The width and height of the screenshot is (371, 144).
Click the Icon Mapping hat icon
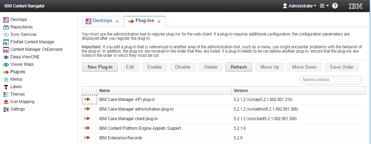[x=6, y=102]
